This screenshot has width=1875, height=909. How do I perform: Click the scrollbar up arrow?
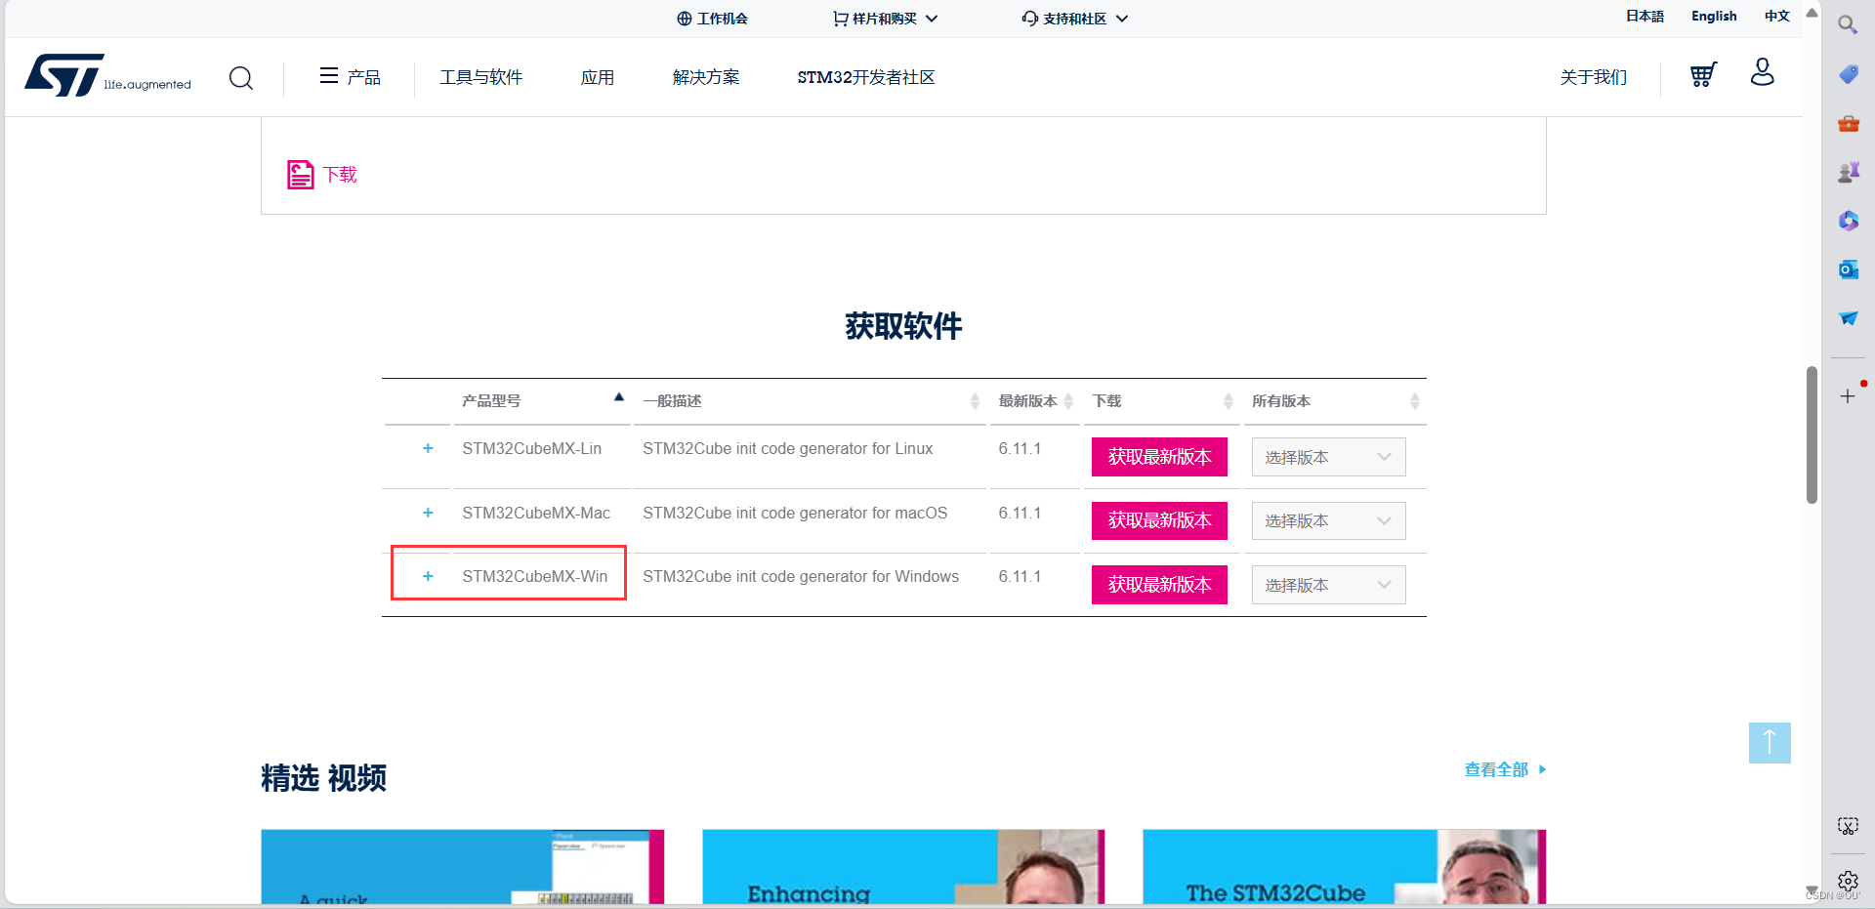point(1812,13)
